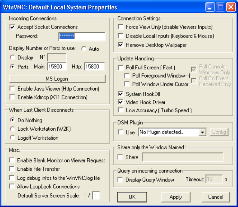Image resolution: width=238 pixels, height=207 pixels.
Task: Click the Main port field showing 15900
Action: tap(57, 67)
